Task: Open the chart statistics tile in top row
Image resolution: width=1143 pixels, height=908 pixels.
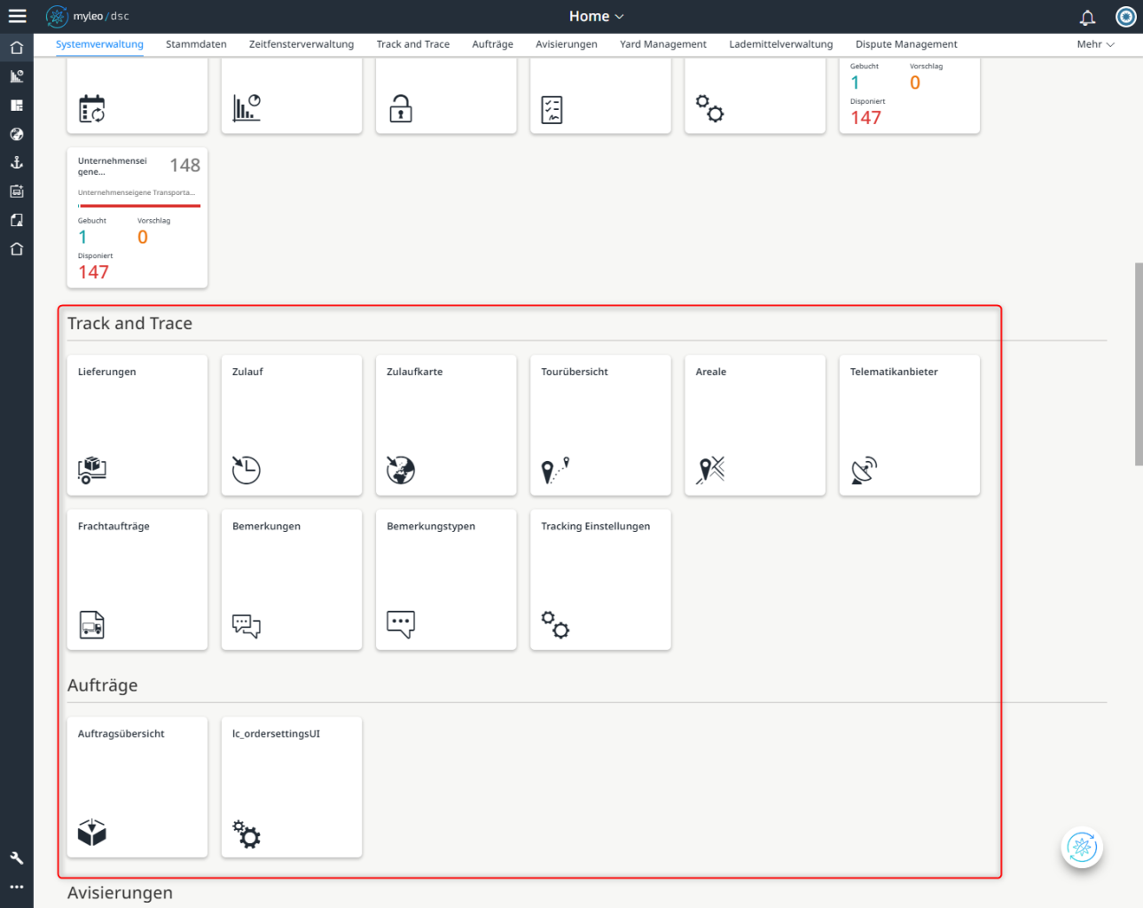Action: click(292, 96)
